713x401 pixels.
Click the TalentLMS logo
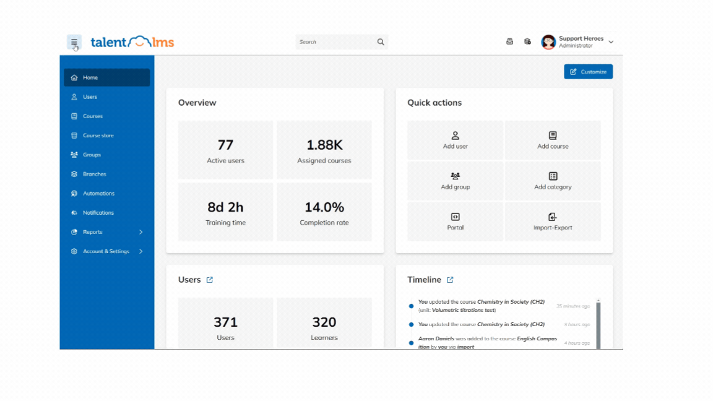[132, 42]
